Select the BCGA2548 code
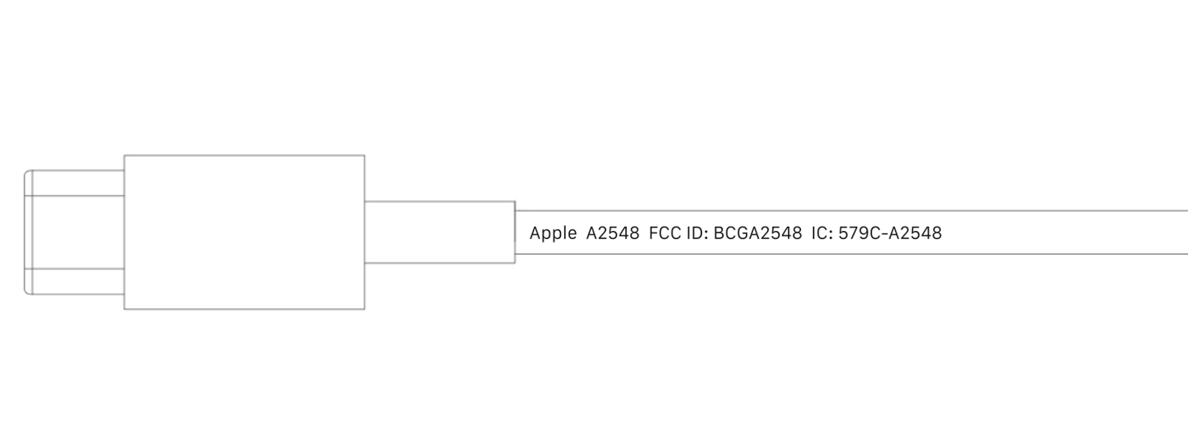The image size is (1188, 442). (x=757, y=233)
